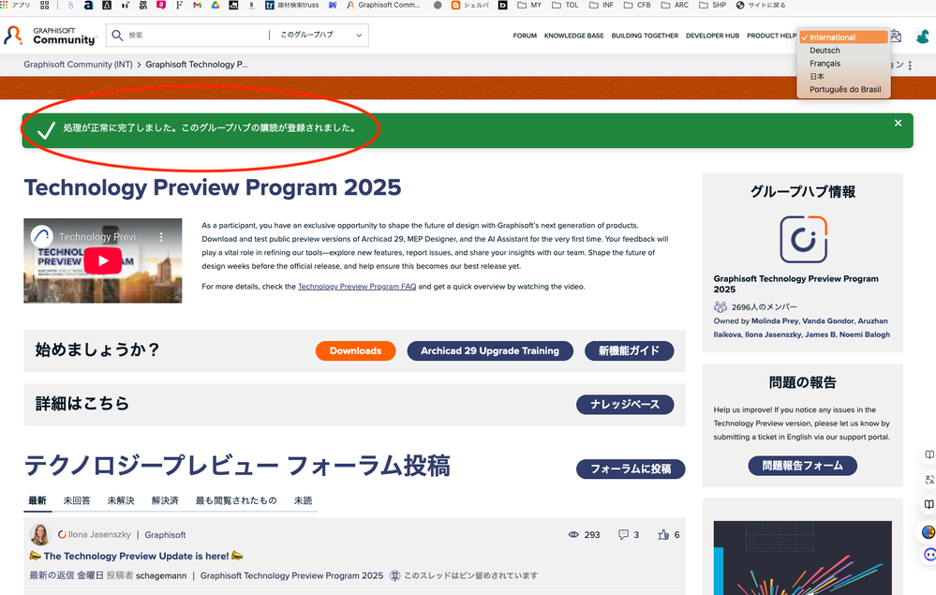Screen dimensions: 936x595
Task: Choose Português do Brasil language option
Action: tap(843, 90)
